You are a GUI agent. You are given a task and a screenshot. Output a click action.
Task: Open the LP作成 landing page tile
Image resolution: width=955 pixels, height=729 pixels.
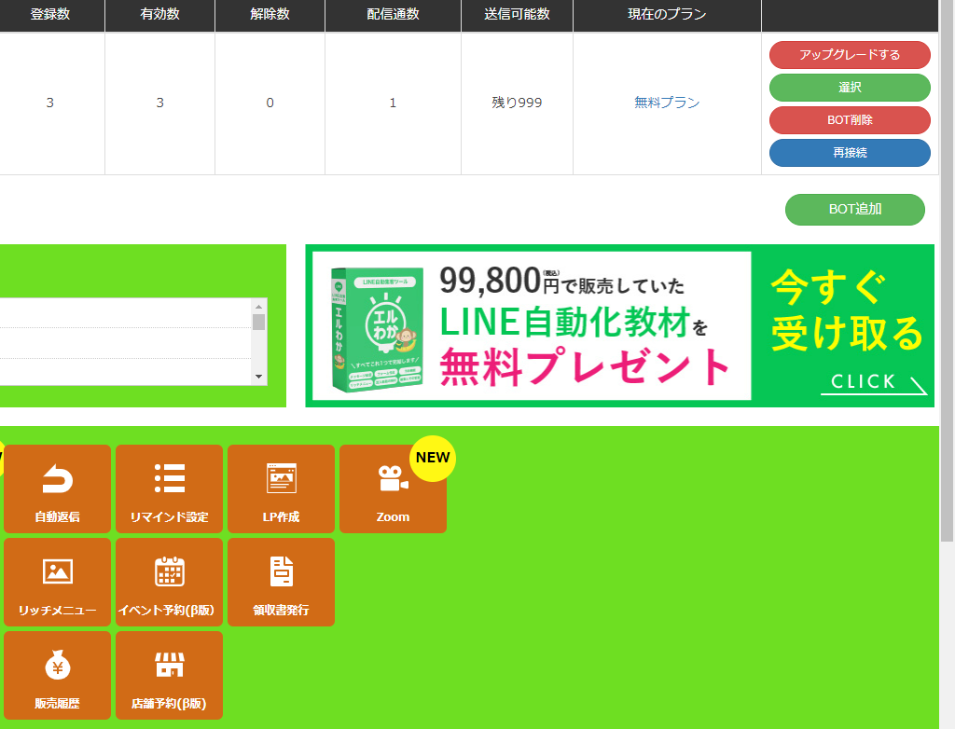pos(282,488)
